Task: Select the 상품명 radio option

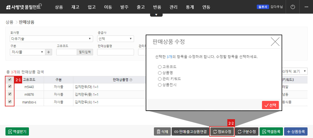Action: 159,73
